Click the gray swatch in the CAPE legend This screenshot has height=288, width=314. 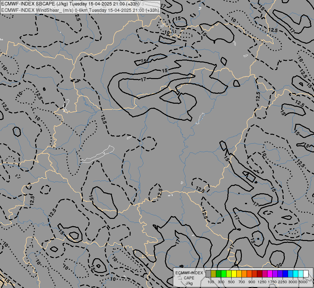tap(208, 274)
